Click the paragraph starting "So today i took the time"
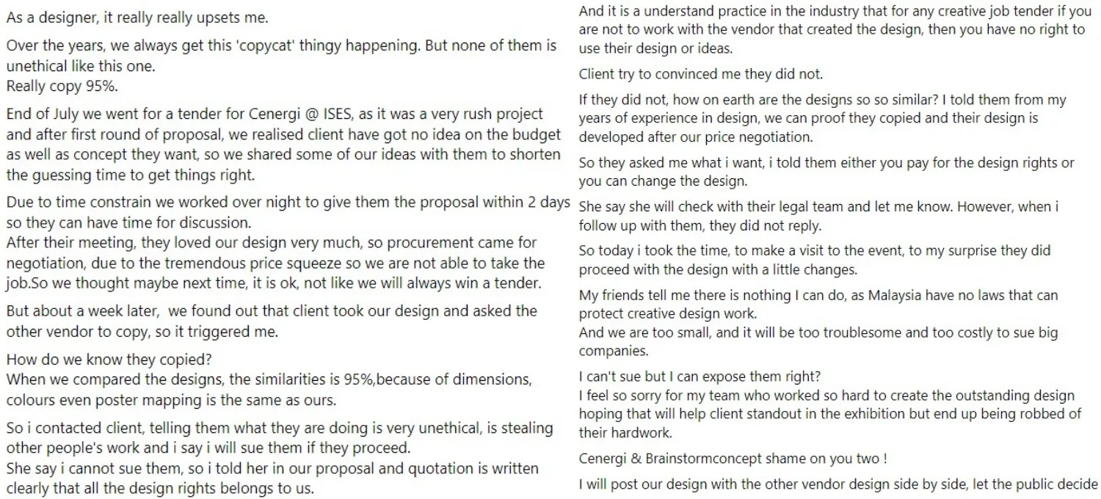 pos(815,260)
